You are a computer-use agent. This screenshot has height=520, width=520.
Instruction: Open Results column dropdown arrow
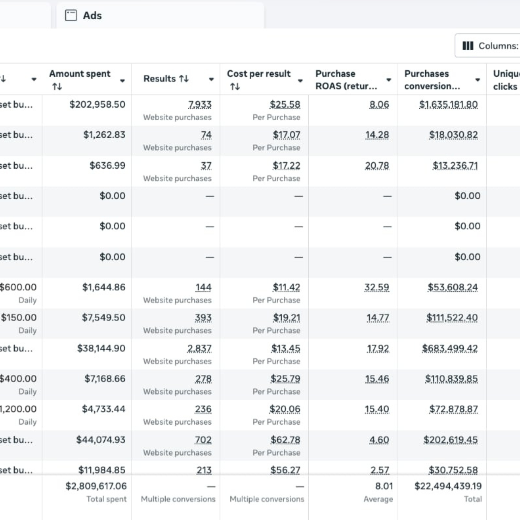coord(211,79)
